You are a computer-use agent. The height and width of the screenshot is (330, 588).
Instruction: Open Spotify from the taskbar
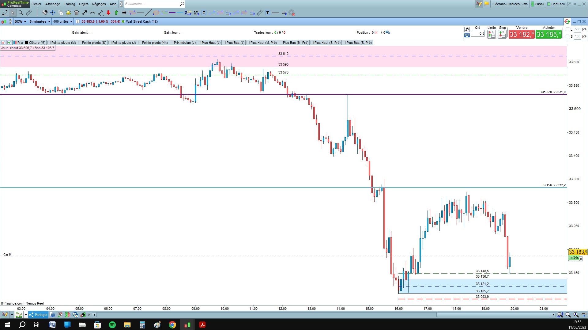click(x=112, y=324)
